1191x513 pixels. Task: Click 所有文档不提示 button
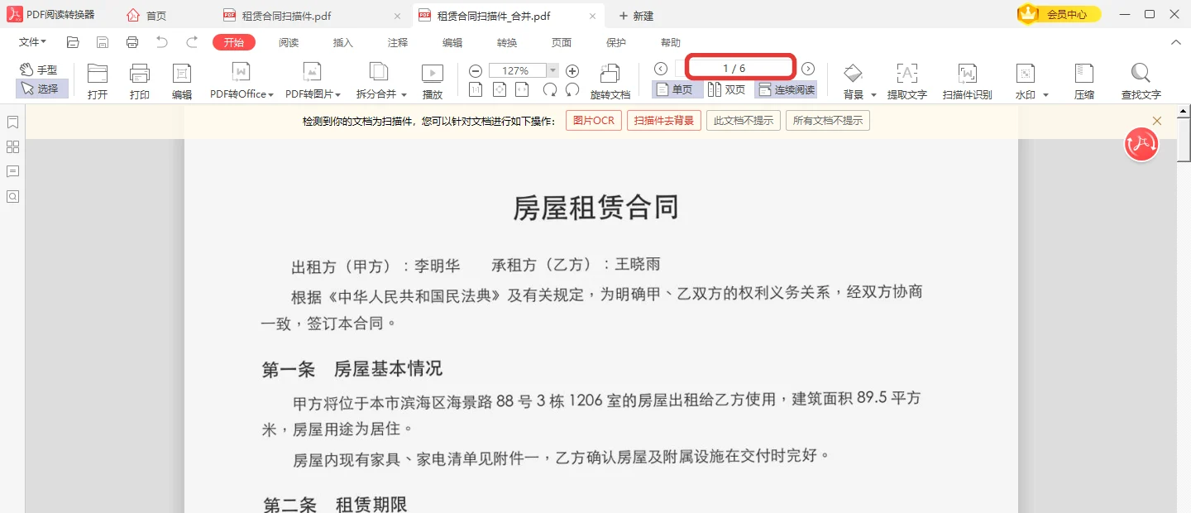pos(828,121)
